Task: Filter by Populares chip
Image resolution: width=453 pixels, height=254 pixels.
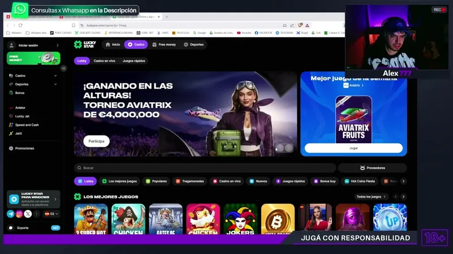Action: (x=156, y=181)
